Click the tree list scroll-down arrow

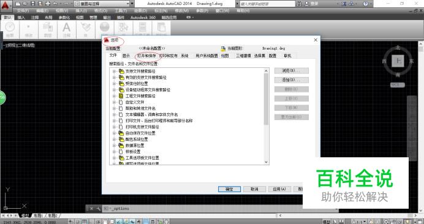pyautogui.click(x=266, y=162)
